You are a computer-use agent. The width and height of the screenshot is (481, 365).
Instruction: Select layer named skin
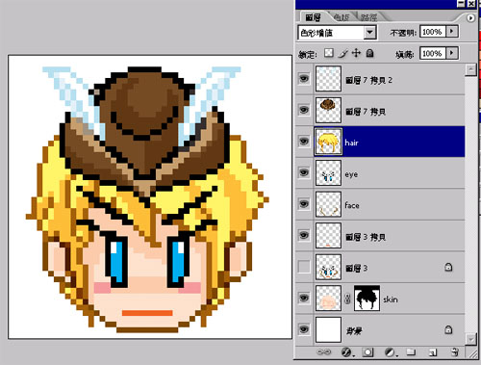click(391, 300)
